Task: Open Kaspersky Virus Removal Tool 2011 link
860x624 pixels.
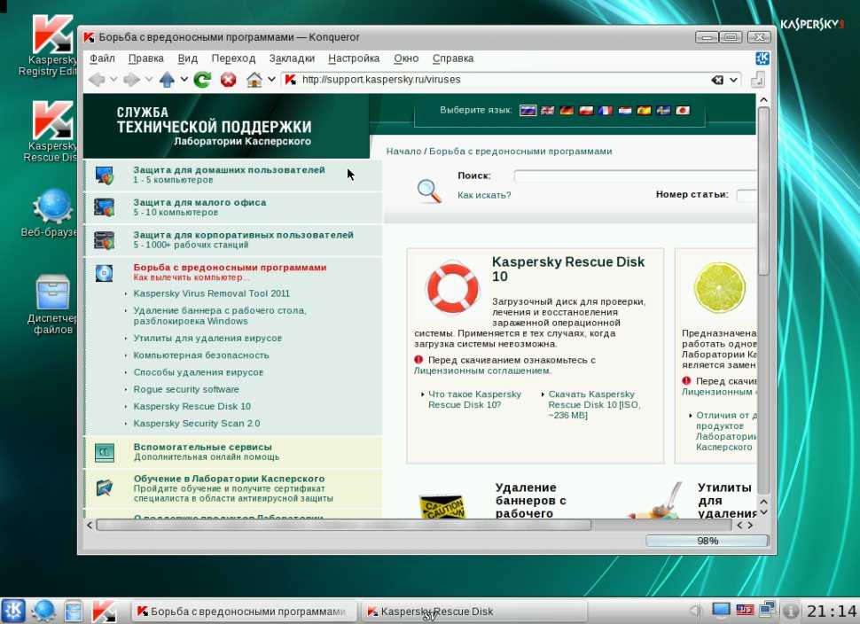Action: tap(211, 293)
